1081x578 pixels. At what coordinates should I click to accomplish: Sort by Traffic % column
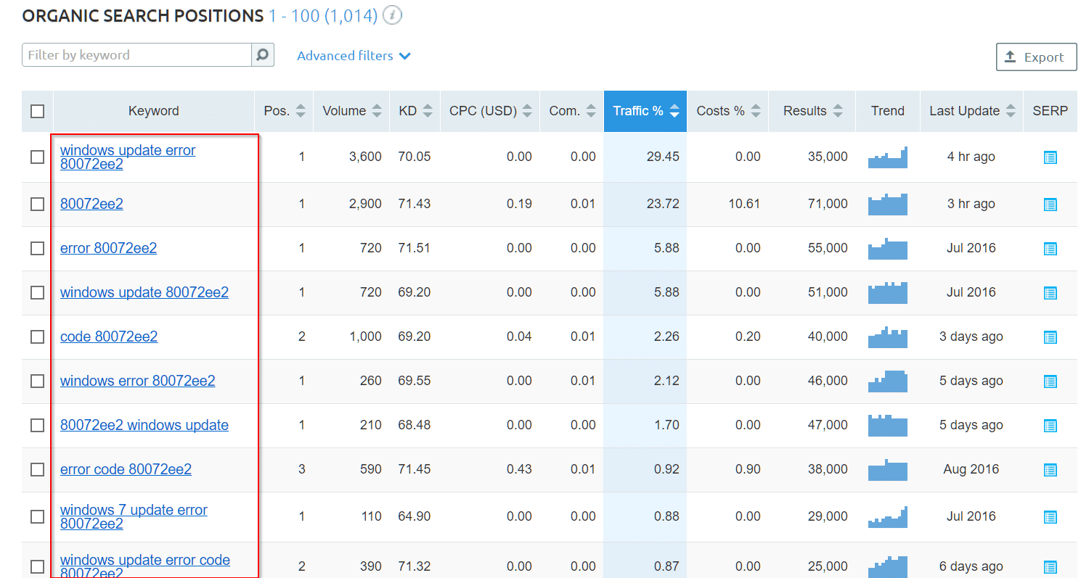tap(645, 111)
